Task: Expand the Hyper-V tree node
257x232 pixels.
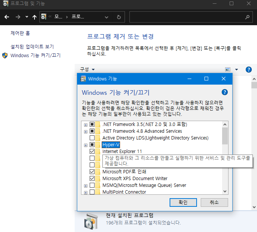Action: tap(86, 145)
